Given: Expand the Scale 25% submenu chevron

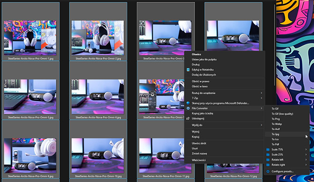Looking at the screenshot, I should click(x=306, y=154).
